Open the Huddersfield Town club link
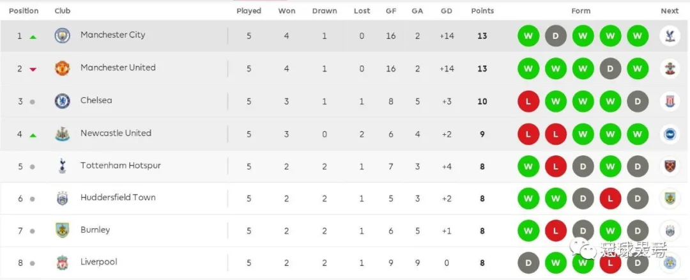 pos(118,198)
